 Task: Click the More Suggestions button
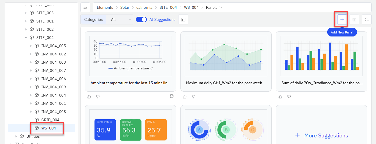click(x=321, y=135)
